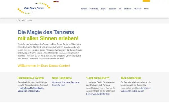Open 'Information über neue Tanzkurse' link
Screen dimensions: 169x105
tap(66, 84)
